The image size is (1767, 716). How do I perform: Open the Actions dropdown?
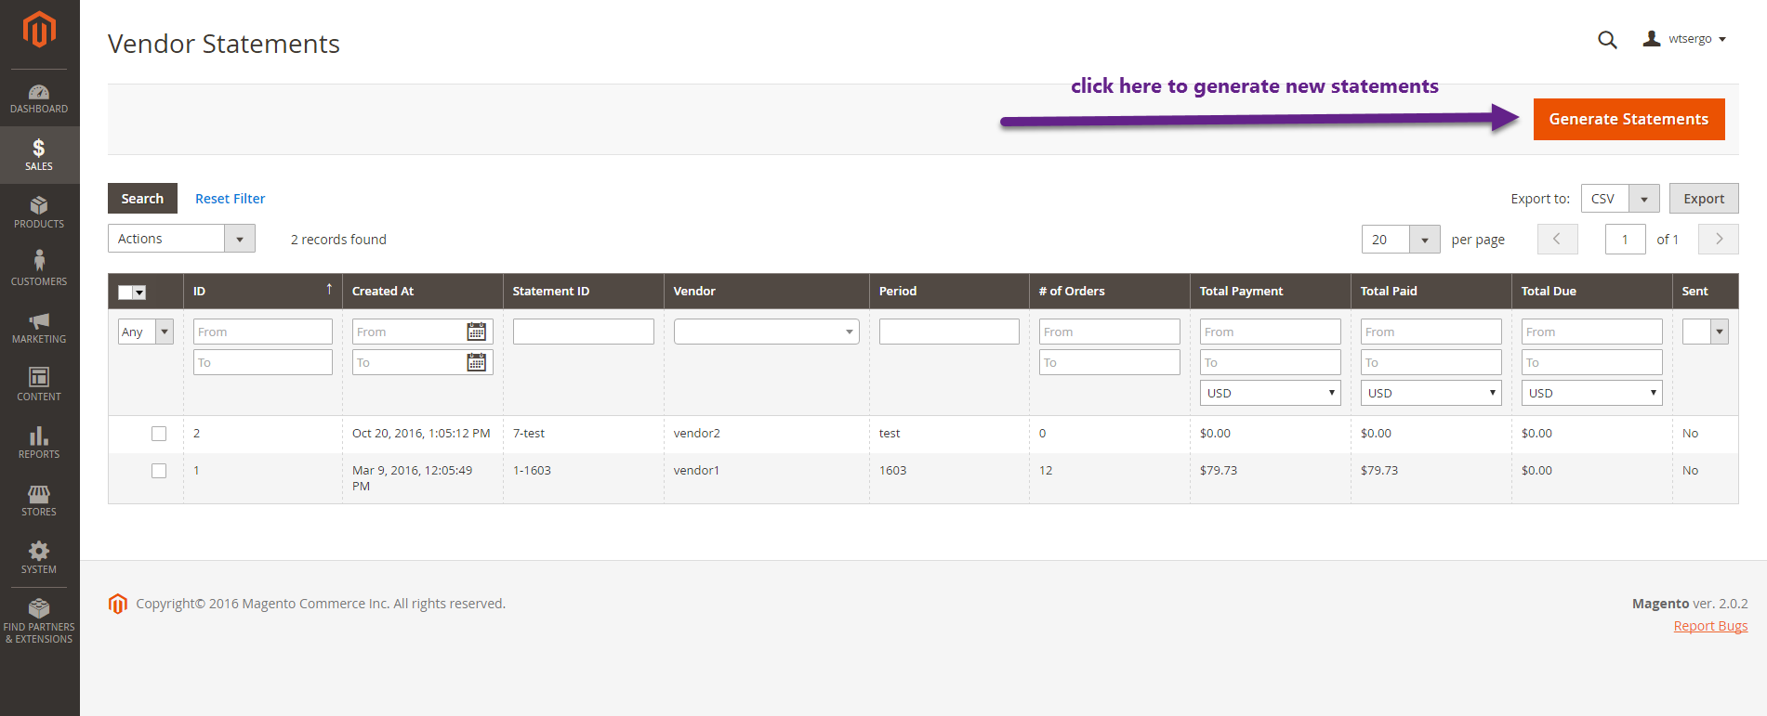(181, 239)
